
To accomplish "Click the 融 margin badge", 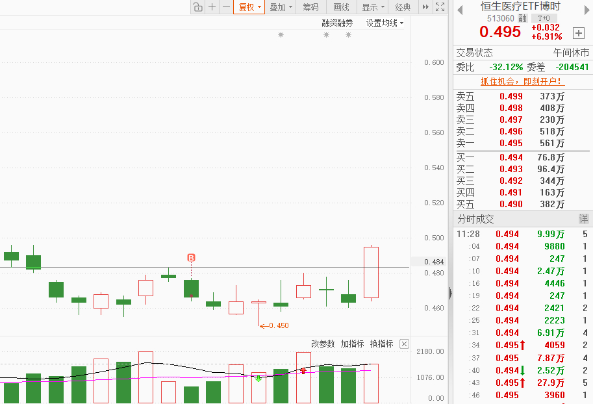I will point(523,18).
